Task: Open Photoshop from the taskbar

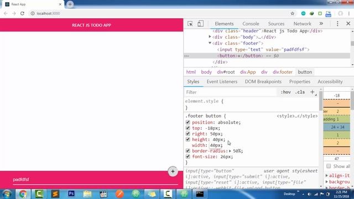Action: point(71,194)
